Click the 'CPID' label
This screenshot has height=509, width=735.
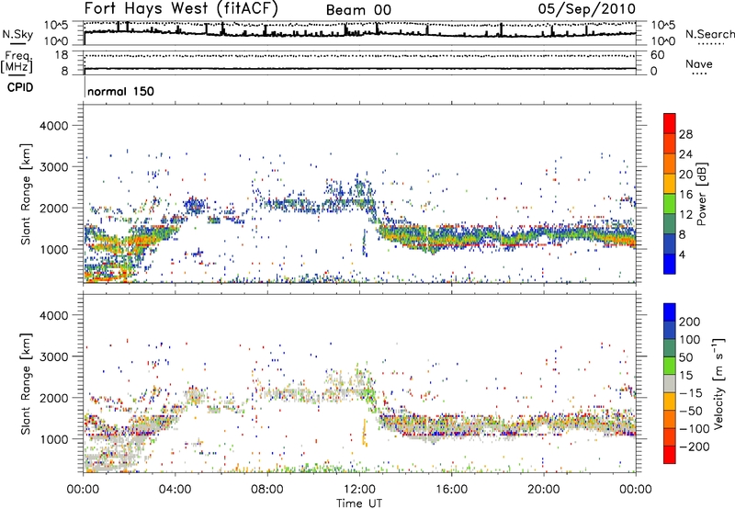(20, 87)
